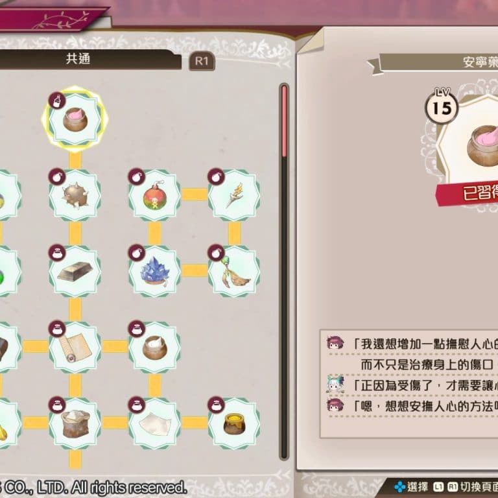498x498 pixels.
Task: Select the red round bomb recipe
Action: pos(155,195)
